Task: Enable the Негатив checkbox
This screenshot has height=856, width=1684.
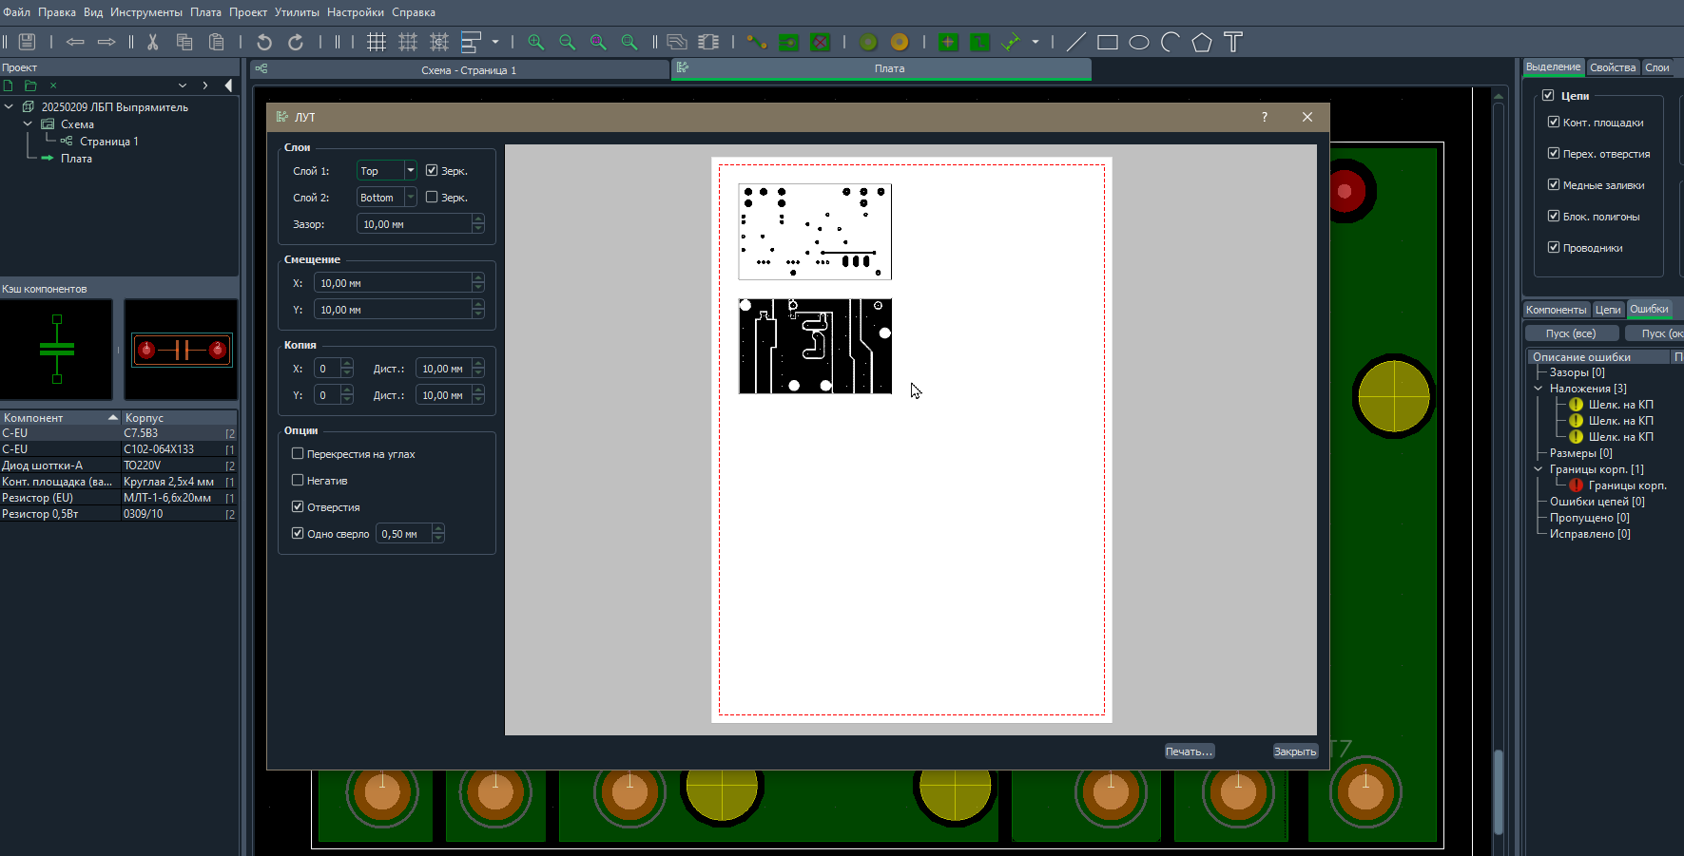Action: [x=298, y=481]
